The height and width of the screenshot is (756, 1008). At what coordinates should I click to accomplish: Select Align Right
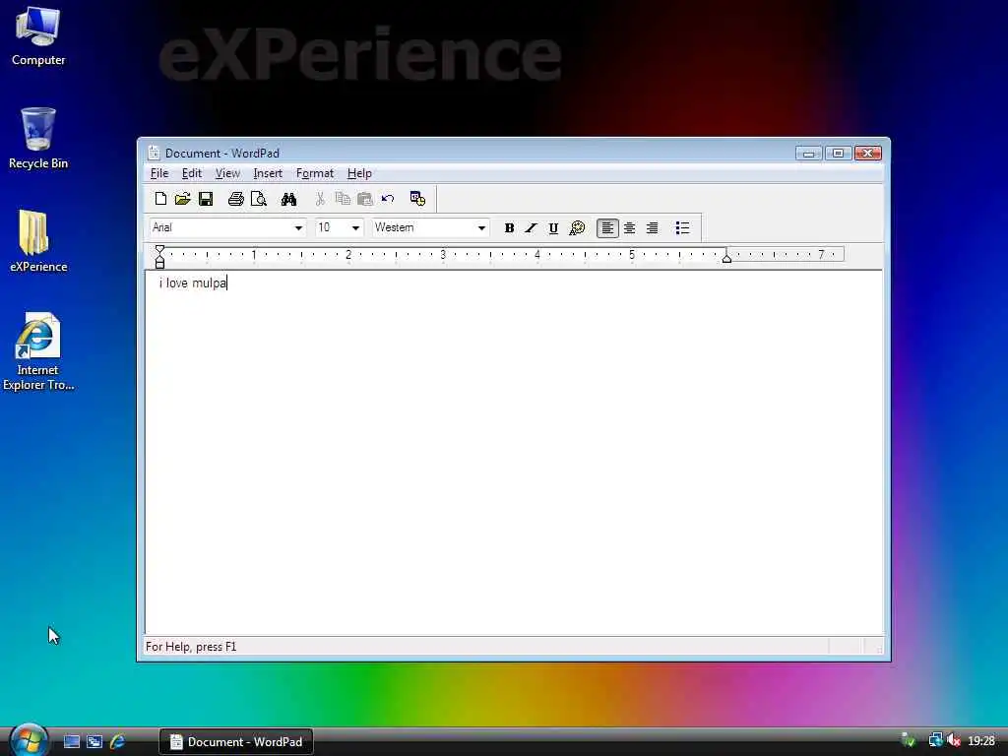653,227
